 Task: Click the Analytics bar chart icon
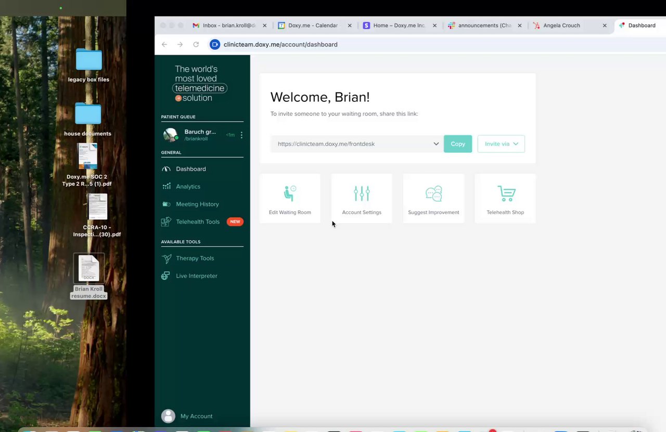click(x=166, y=186)
